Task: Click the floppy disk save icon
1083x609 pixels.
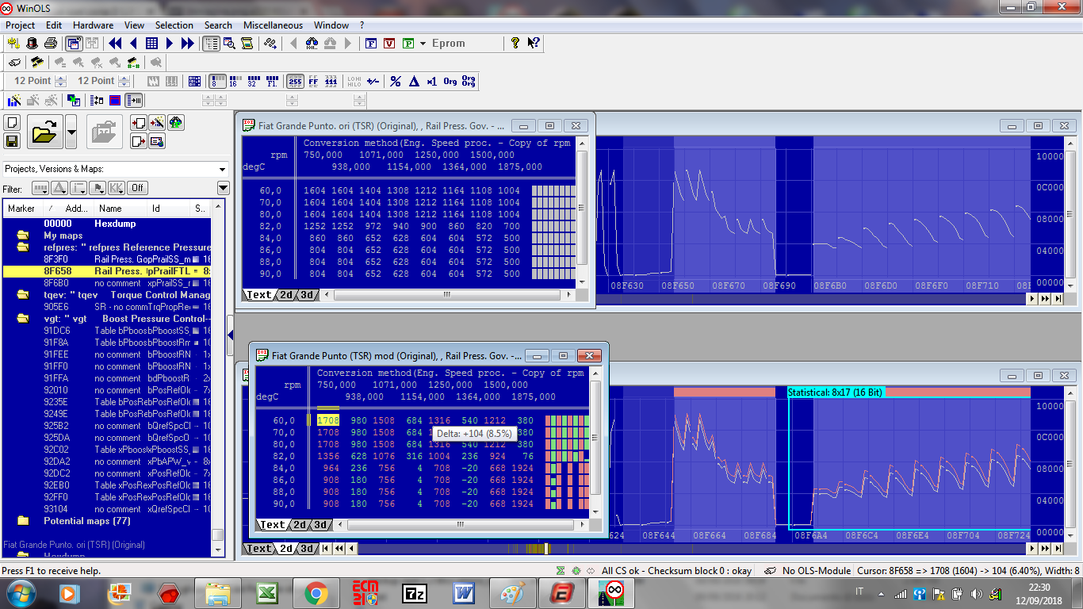Action: [12, 140]
